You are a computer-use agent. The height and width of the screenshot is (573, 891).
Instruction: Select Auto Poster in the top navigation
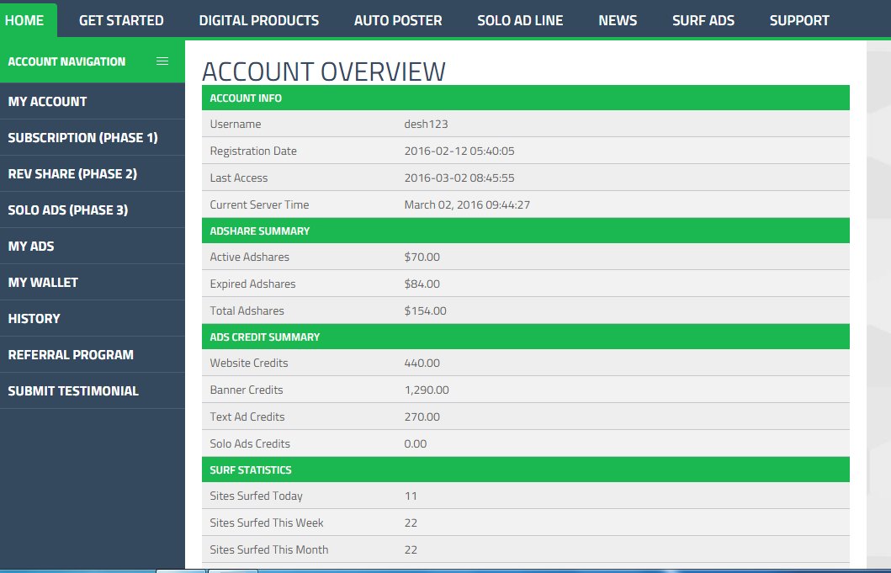pos(397,20)
